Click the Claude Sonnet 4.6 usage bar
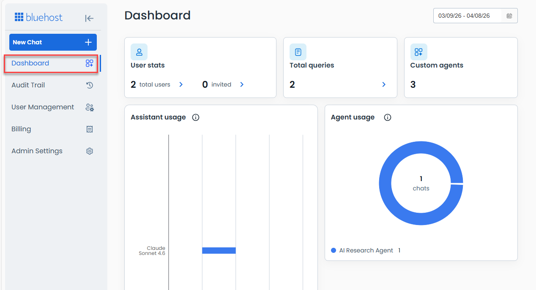 219,250
